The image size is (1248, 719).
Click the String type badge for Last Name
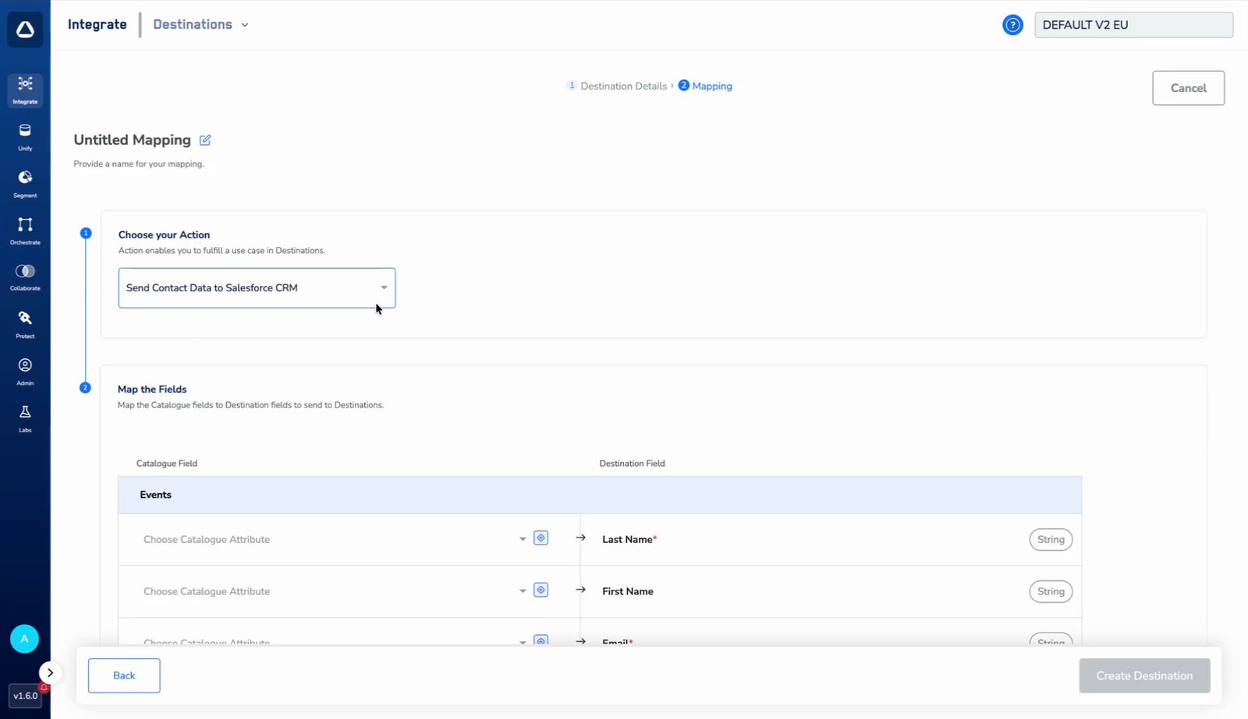tap(1051, 539)
